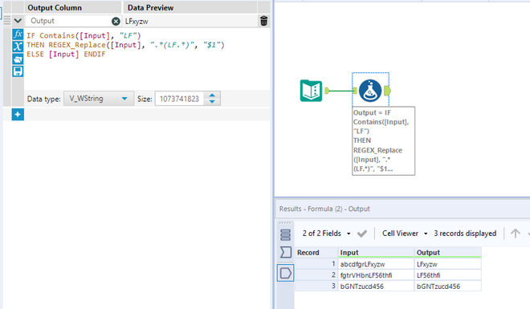Select record number 2 row

pyautogui.click(x=316, y=275)
